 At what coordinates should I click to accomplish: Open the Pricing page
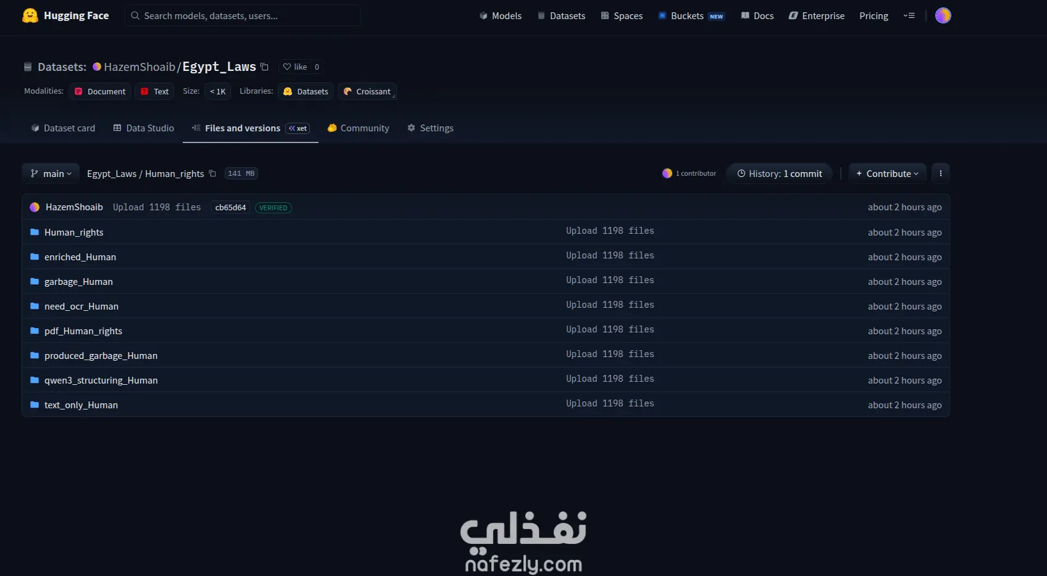874,15
